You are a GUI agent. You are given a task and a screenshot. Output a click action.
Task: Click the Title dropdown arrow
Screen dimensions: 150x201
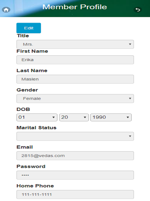(130, 44)
